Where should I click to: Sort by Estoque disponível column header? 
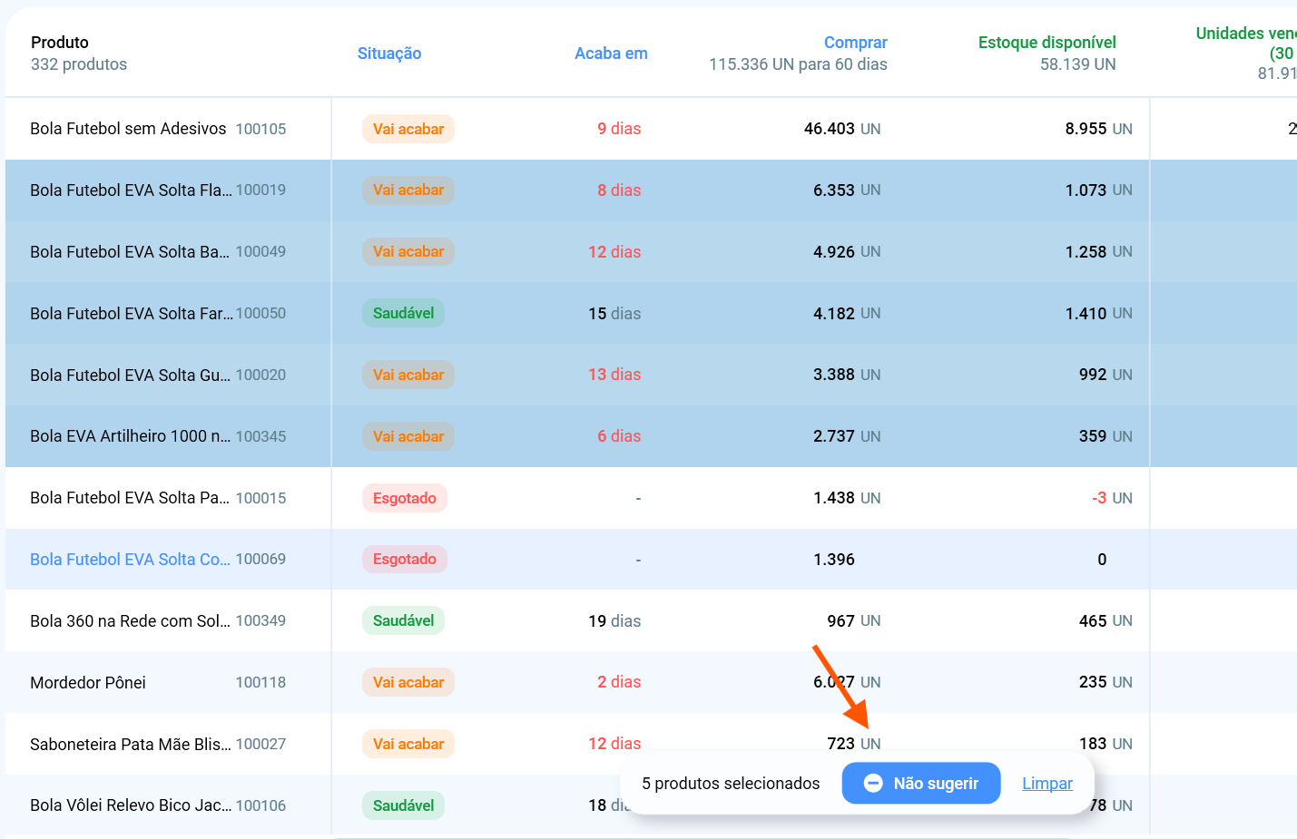click(1046, 43)
